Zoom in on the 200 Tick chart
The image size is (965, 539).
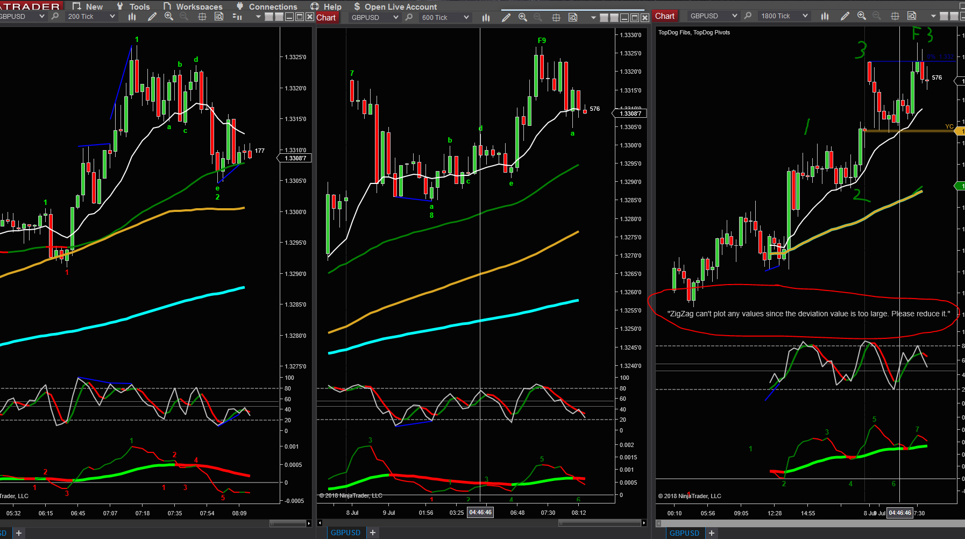coord(169,17)
